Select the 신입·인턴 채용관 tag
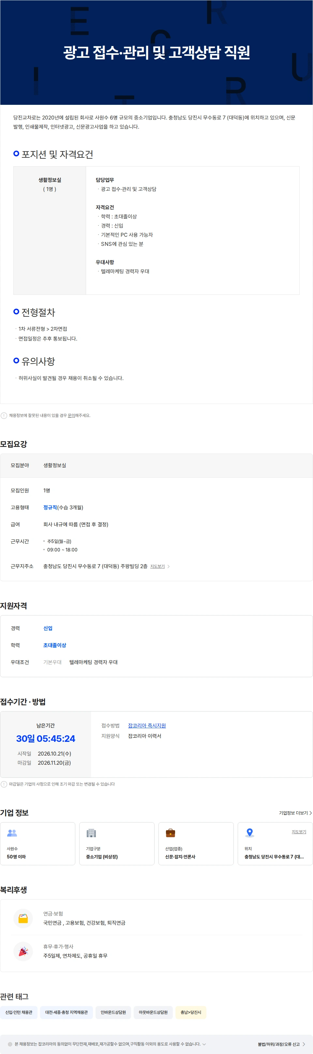This screenshot has height=1054, width=313. [x=19, y=1012]
